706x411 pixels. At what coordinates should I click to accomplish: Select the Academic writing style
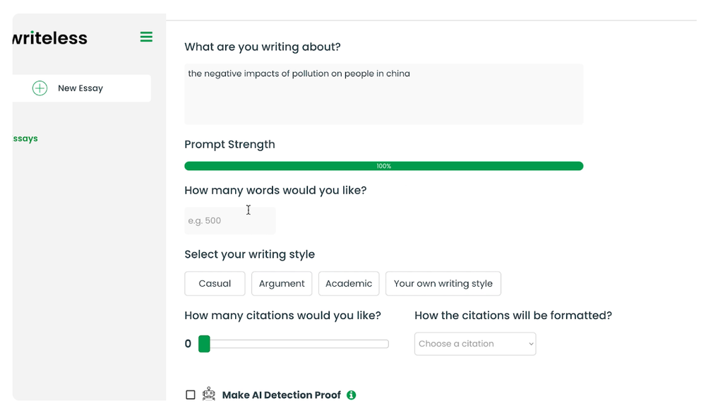(x=349, y=284)
